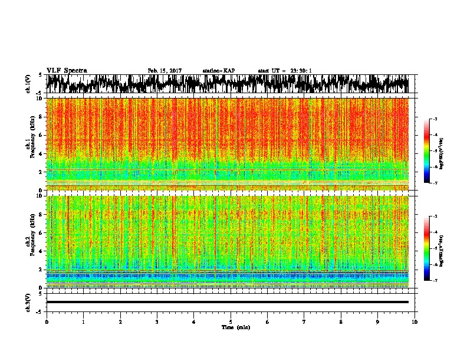Click the "ch.1 Frequency (kHz)" axis label
Viewport: 467px width, 361px height.
(31, 137)
